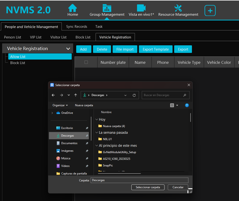Select Block List in Vehicle Registration tree
Viewport: 239px width, 201px height.
(x=18, y=63)
